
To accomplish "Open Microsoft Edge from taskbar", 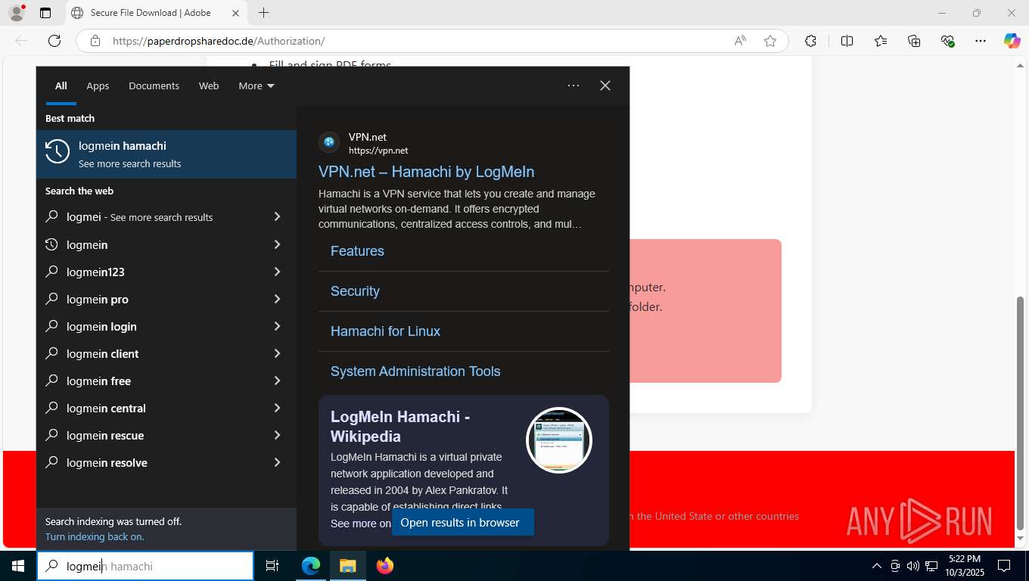I will pyautogui.click(x=311, y=566).
